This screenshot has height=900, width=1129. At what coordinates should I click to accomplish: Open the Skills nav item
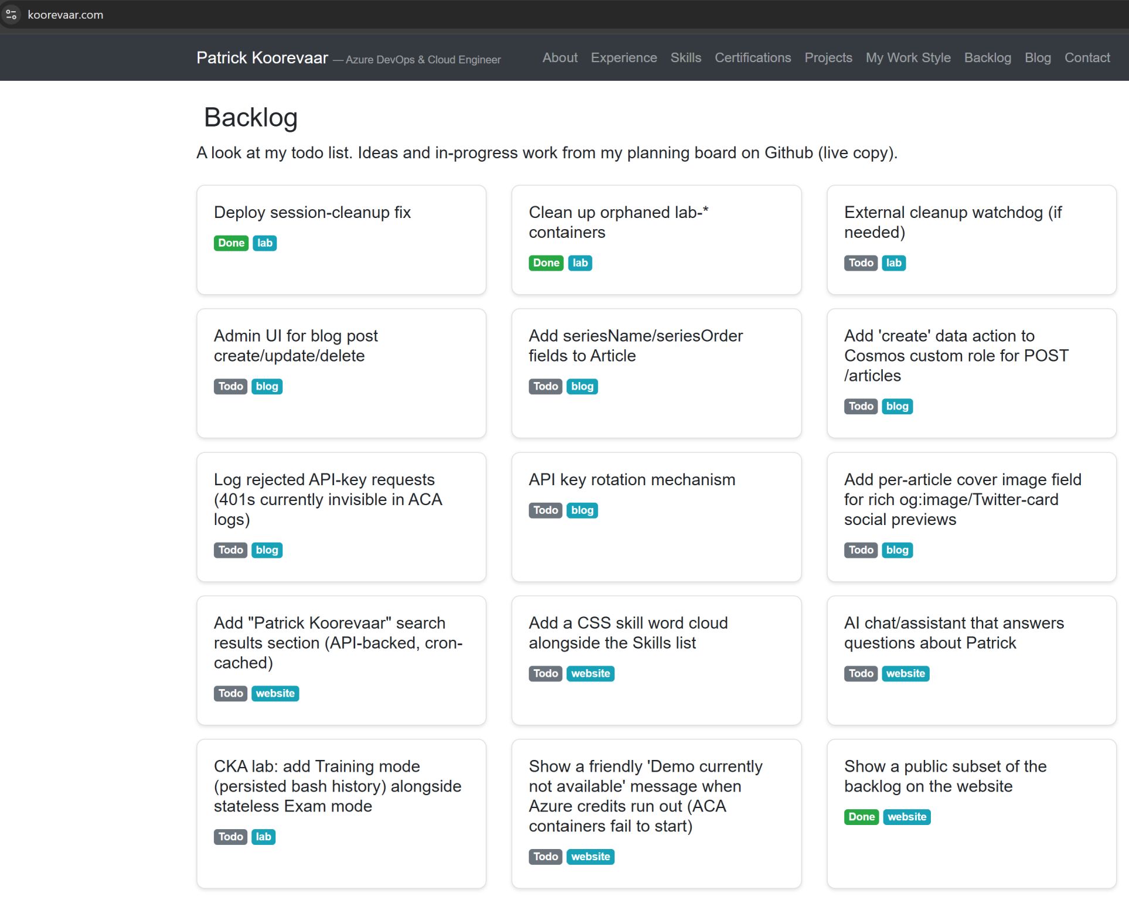(x=686, y=57)
